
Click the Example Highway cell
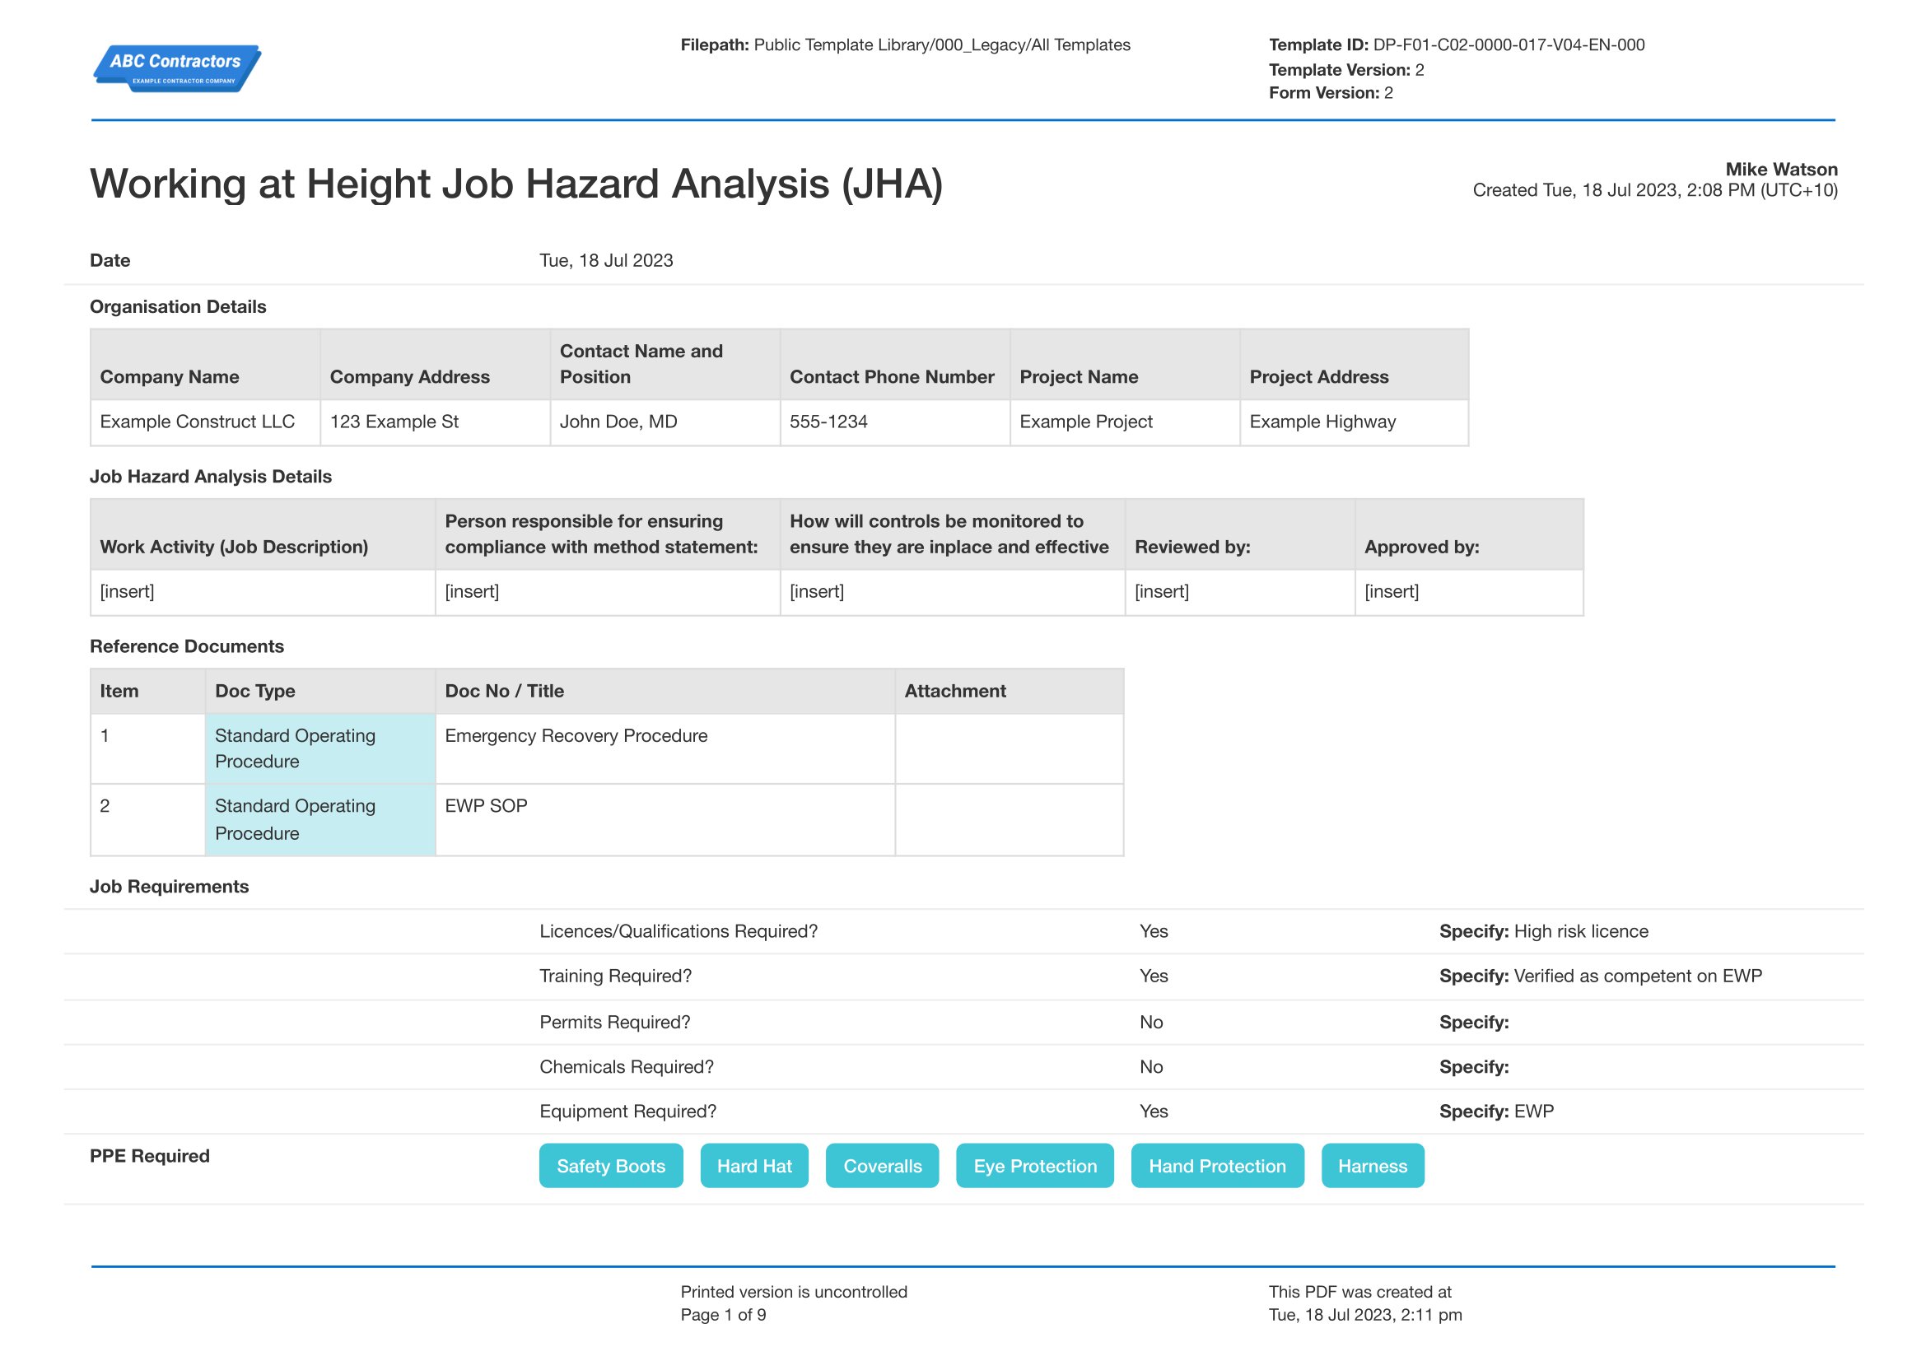[1354, 422]
